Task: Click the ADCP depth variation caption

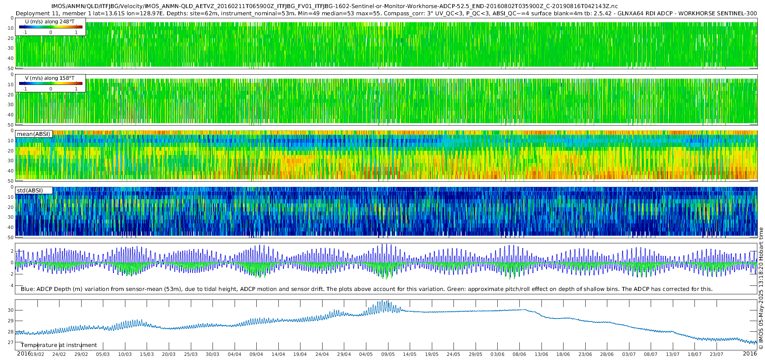Action: [366, 289]
